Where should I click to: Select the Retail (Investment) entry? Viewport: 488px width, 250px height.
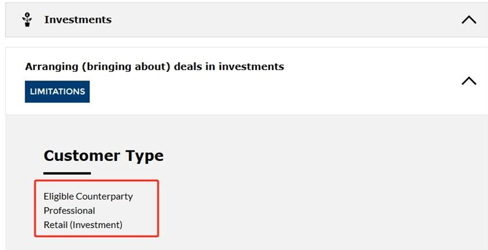pyautogui.click(x=83, y=224)
